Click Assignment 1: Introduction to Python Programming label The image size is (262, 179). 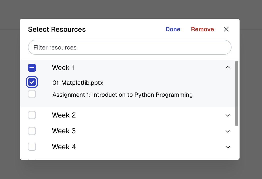coord(123,95)
